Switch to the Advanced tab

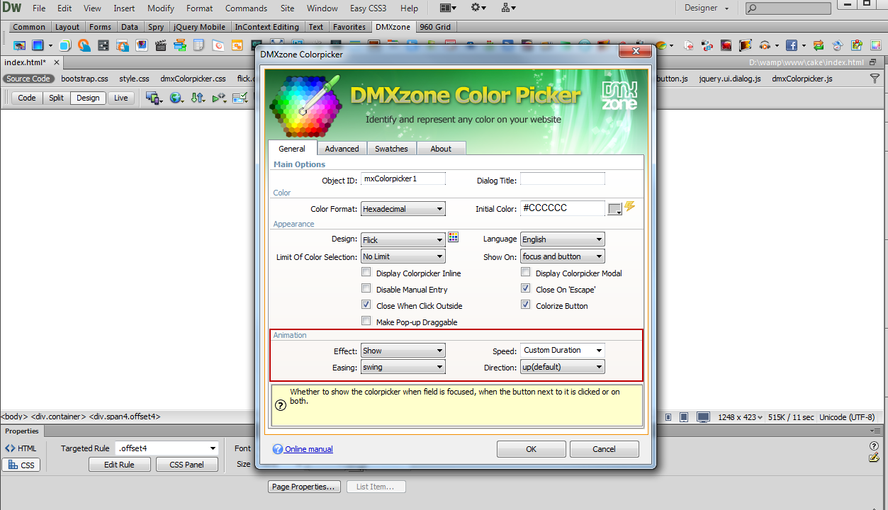(342, 149)
